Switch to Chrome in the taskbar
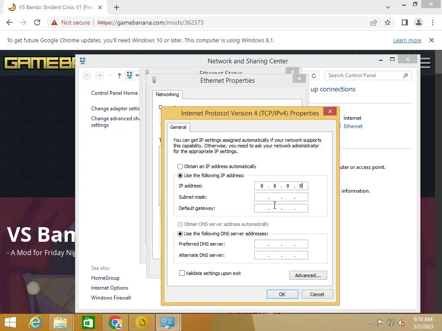Screen dimensions: 442x331 tap(116, 322)
